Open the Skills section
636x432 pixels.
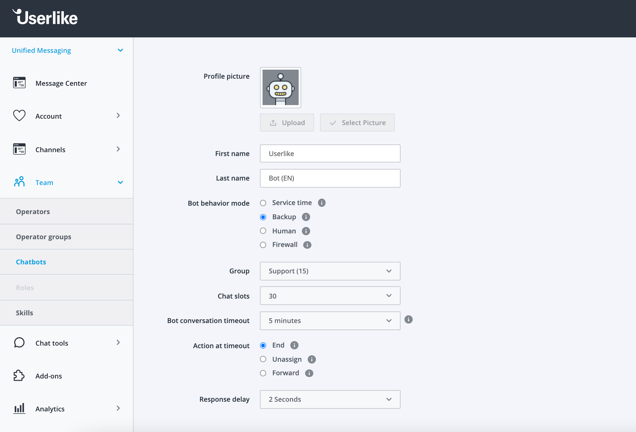pos(25,312)
